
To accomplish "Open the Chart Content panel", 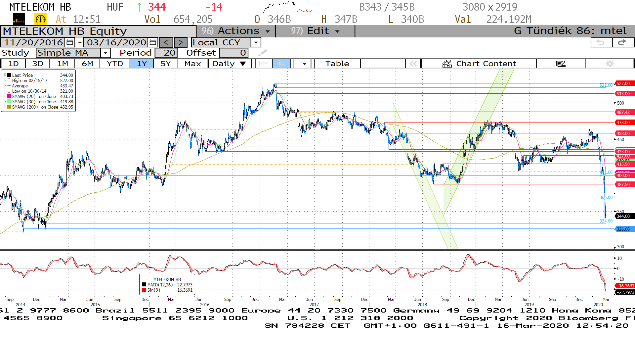I will (x=479, y=64).
